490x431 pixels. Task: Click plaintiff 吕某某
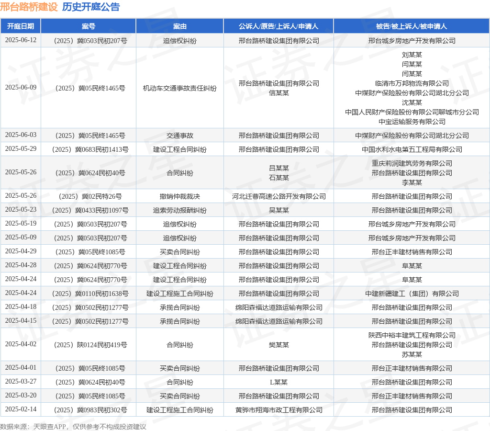(279, 168)
